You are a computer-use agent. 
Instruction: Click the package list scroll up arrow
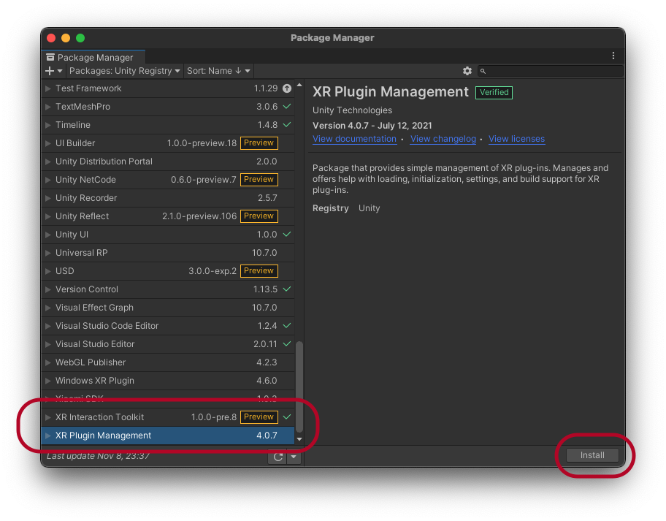[x=299, y=85]
